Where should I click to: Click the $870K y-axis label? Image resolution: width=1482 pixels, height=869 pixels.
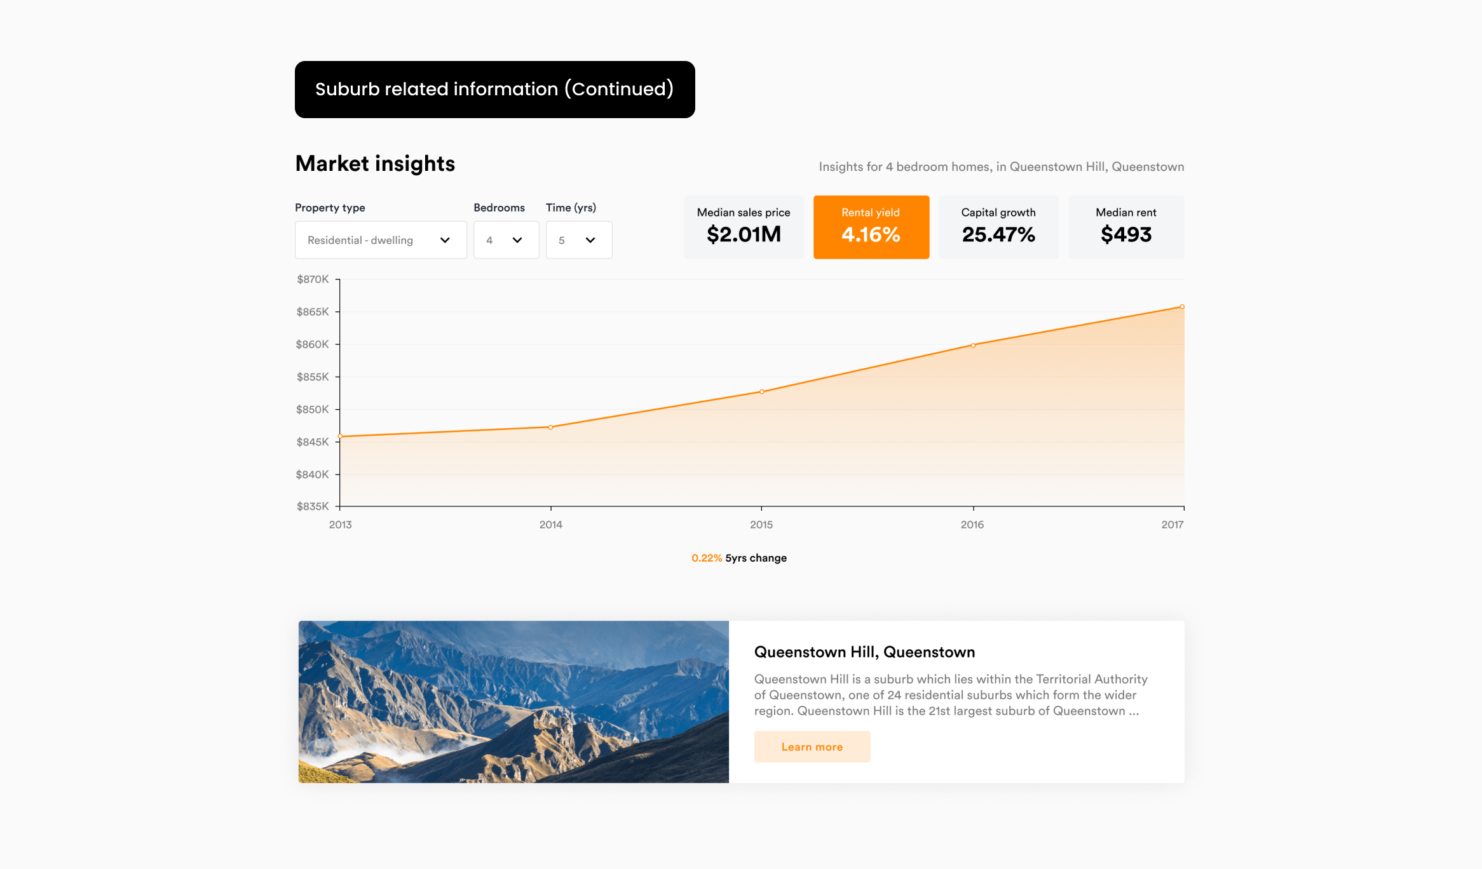click(313, 280)
